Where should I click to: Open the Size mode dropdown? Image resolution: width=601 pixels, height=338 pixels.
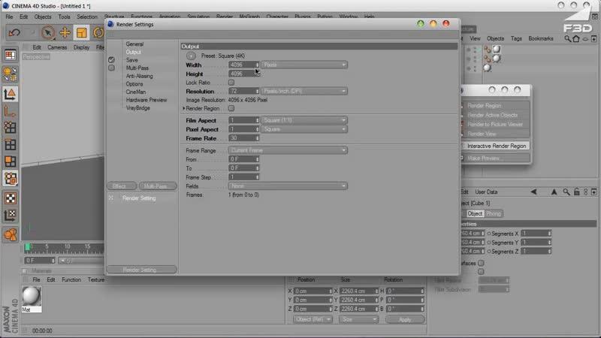(x=358, y=319)
